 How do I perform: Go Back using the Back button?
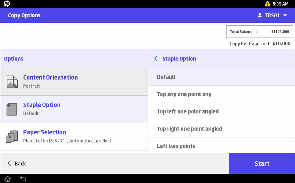point(17,164)
